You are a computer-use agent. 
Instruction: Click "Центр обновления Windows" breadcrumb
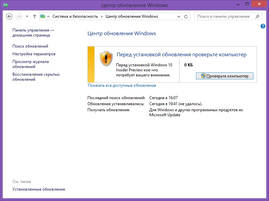132,16
